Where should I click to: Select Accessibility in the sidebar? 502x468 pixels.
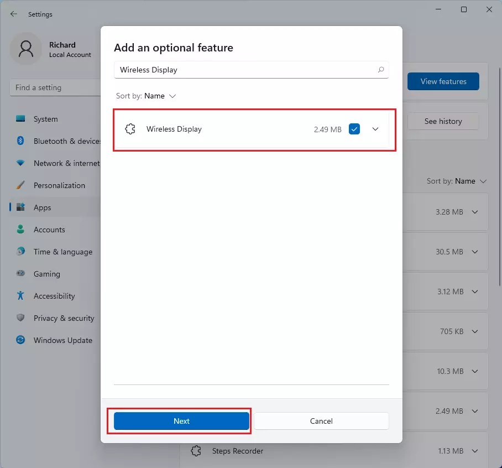pos(54,296)
